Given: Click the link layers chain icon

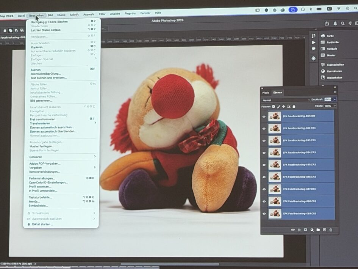Looking at the screenshot, I should pyautogui.click(x=292, y=230).
